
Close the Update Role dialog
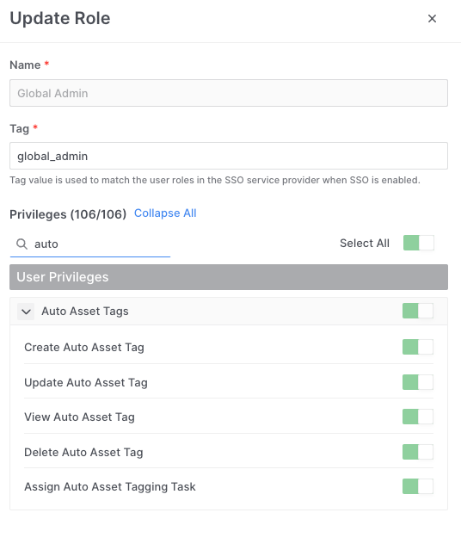pyautogui.click(x=432, y=18)
